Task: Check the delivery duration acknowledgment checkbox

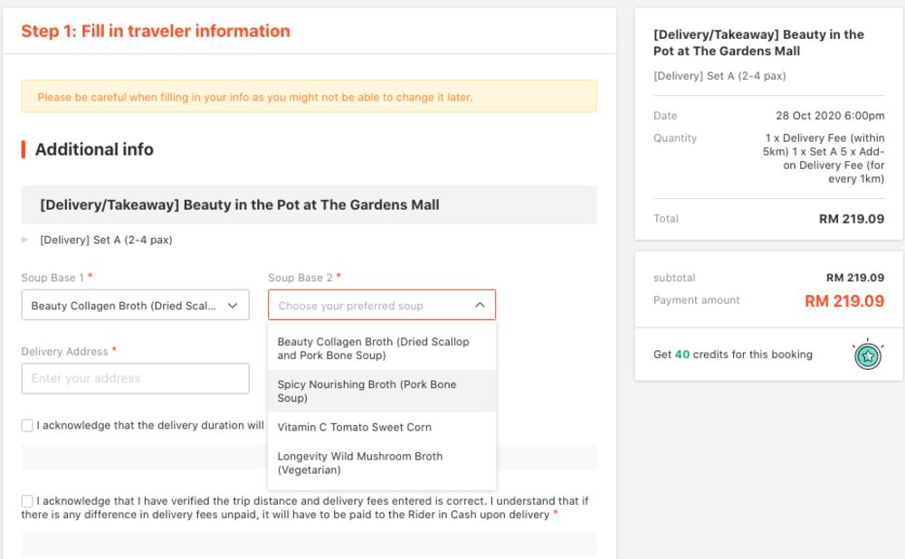Action: pos(27,425)
